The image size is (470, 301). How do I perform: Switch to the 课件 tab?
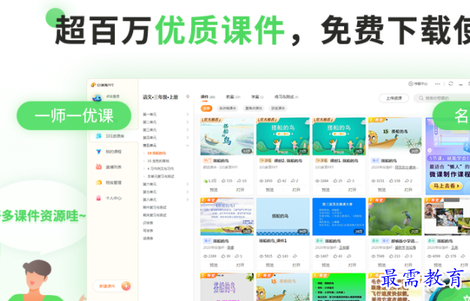click(x=208, y=97)
